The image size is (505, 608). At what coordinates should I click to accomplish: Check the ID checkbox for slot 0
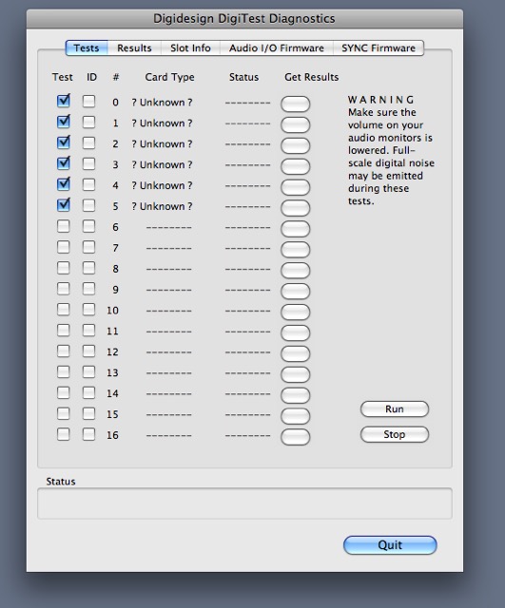88,102
